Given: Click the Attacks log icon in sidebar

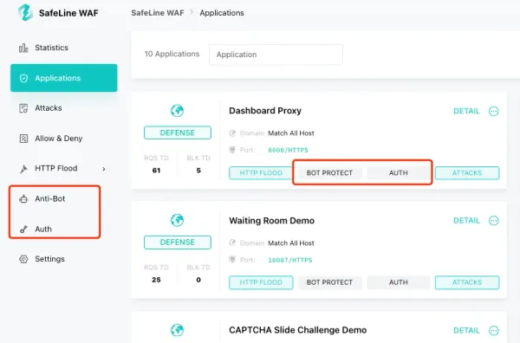Looking at the screenshot, I should click(x=23, y=108).
